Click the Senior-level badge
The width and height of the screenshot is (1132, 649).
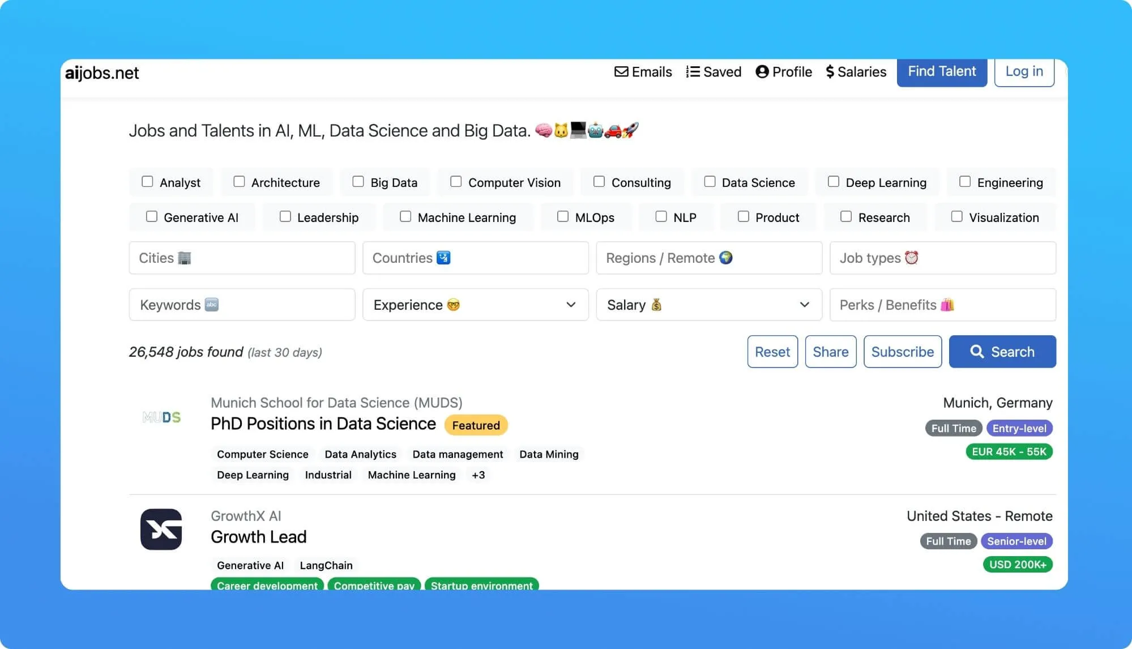1016,541
